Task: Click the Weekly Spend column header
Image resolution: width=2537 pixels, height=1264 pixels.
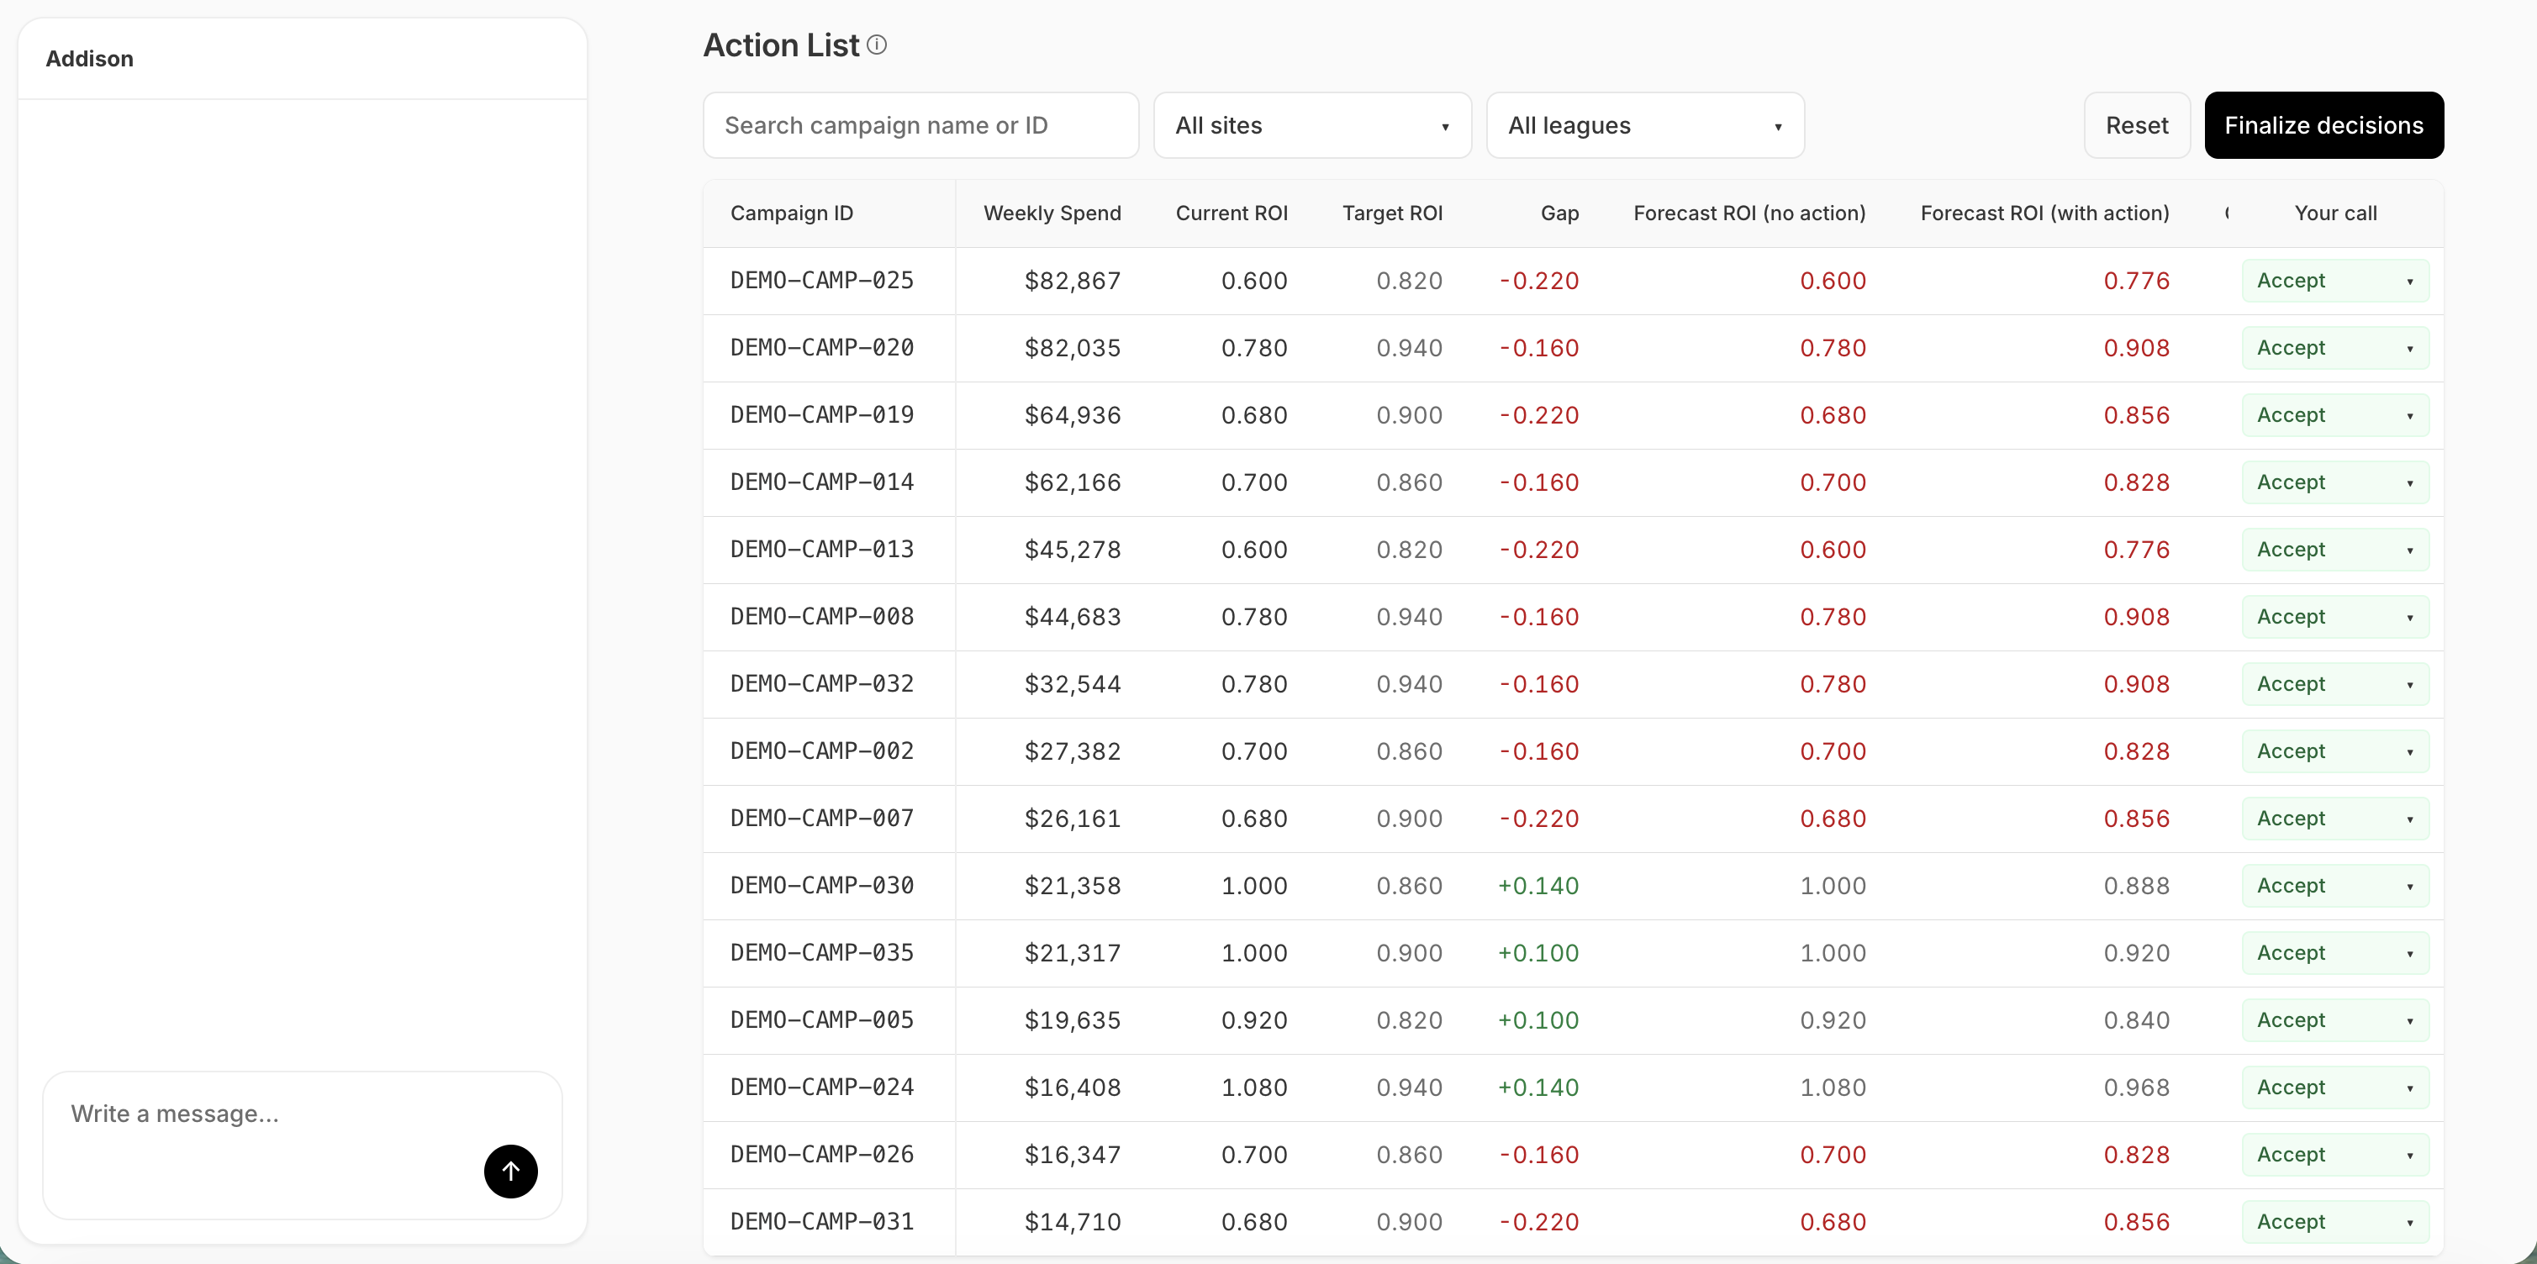Action: 1052,213
